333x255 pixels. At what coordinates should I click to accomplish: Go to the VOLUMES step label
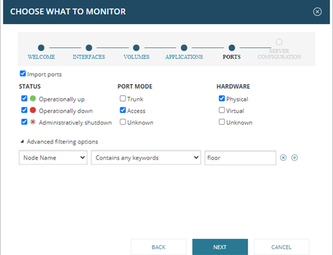[x=137, y=57]
